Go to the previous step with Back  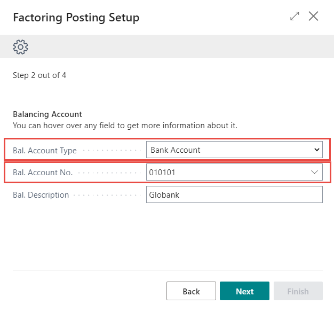(191, 291)
